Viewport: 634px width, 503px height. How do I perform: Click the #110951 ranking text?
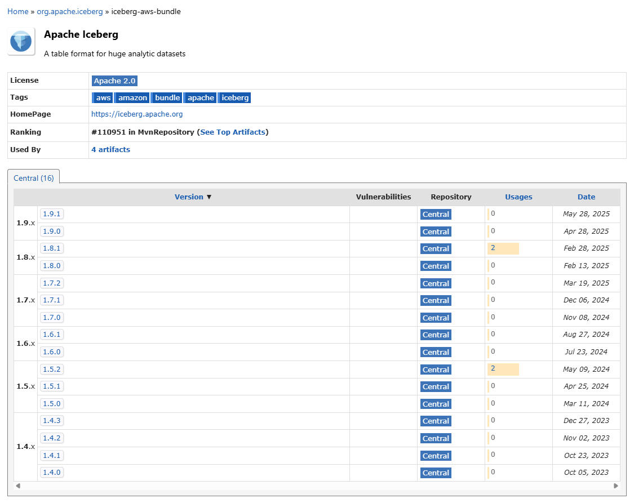(x=108, y=132)
